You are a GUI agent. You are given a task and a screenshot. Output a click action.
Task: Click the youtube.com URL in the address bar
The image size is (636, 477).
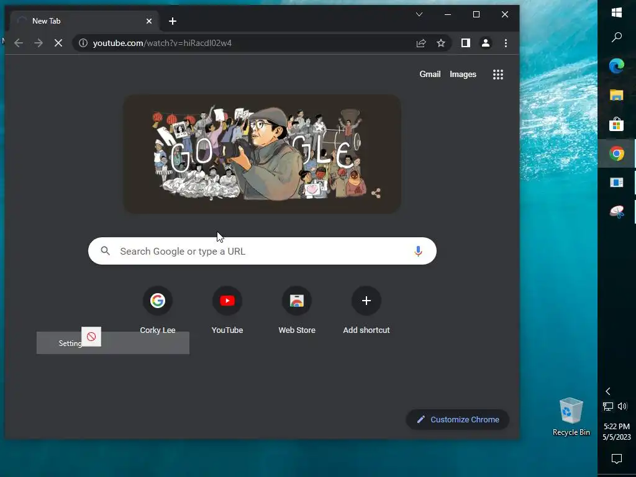pos(162,43)
